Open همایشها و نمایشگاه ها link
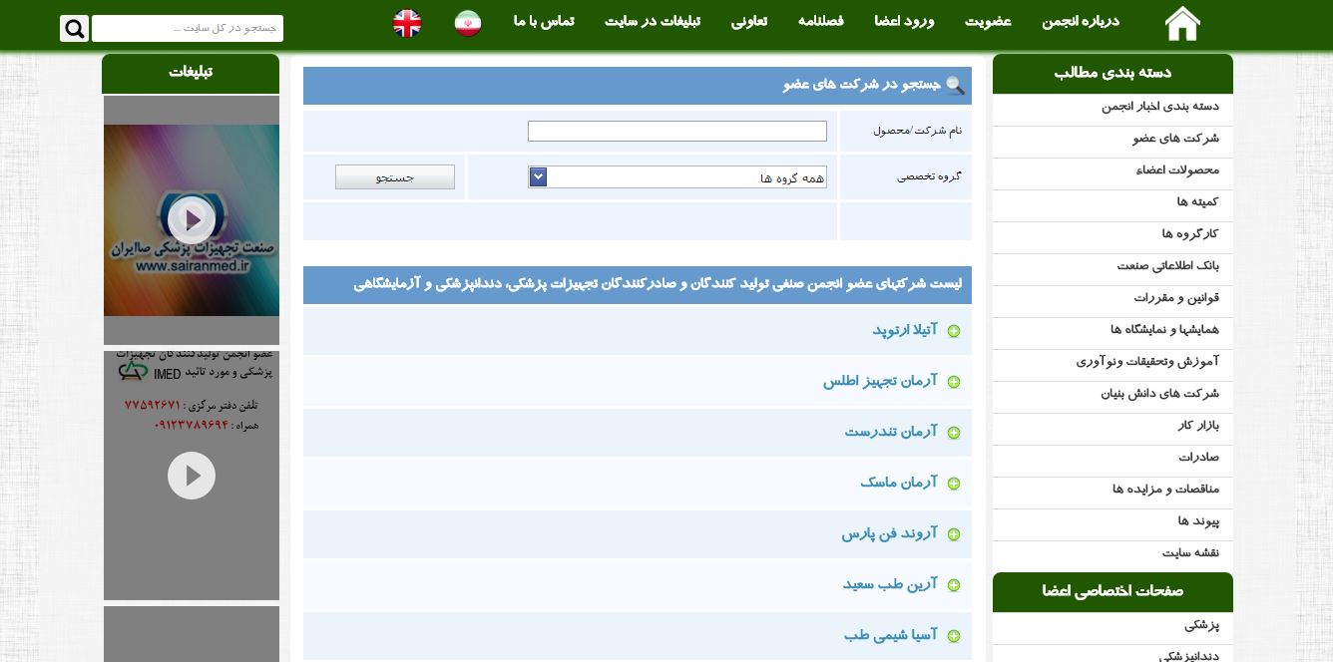The height and width of the screenshot is (662, 1333). [1164, 330]
